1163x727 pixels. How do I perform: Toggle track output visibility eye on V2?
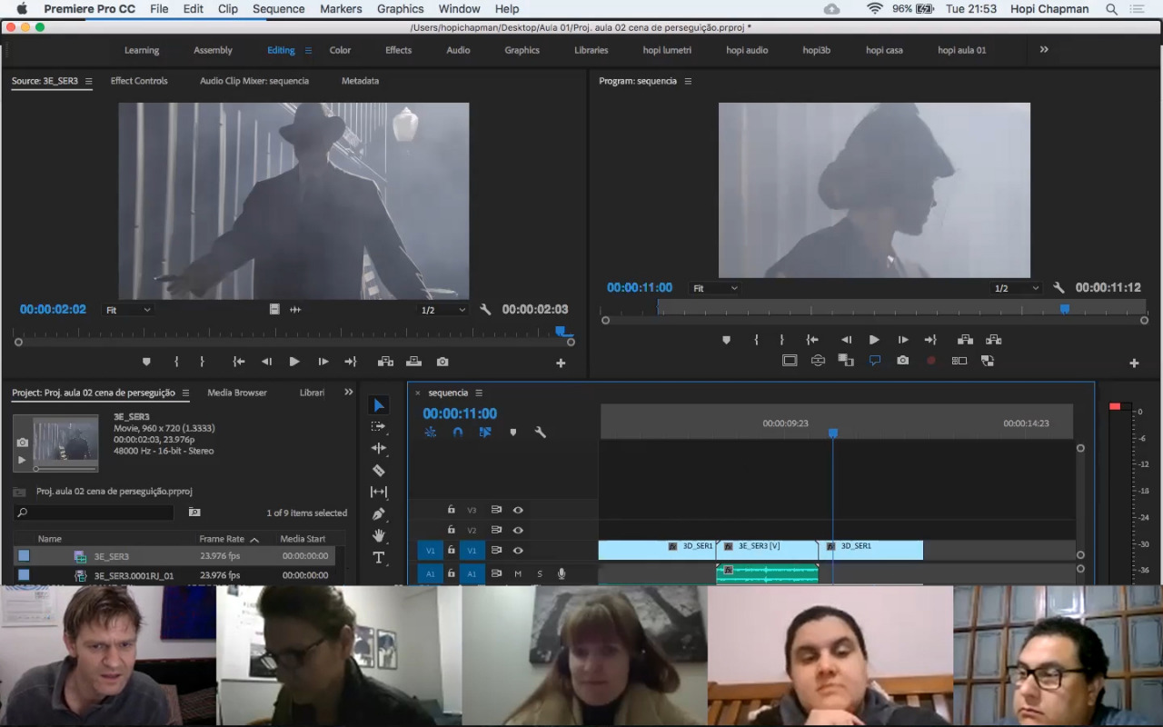(x=518, y=530)
